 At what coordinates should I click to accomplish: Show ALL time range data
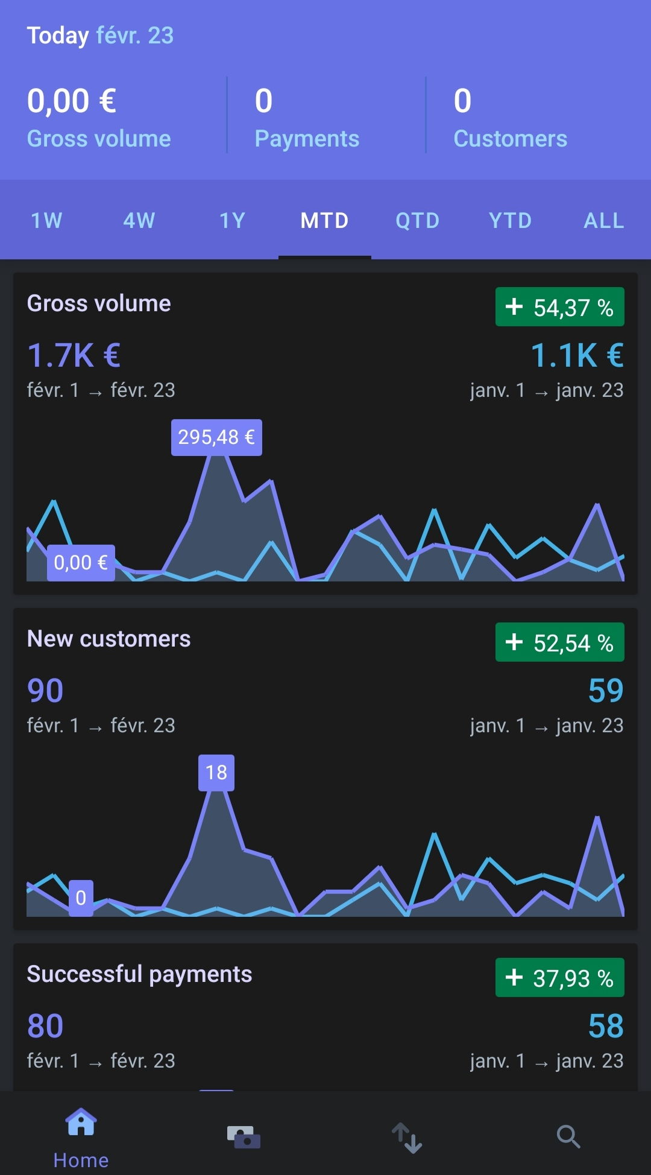click(x=604, y=220)
